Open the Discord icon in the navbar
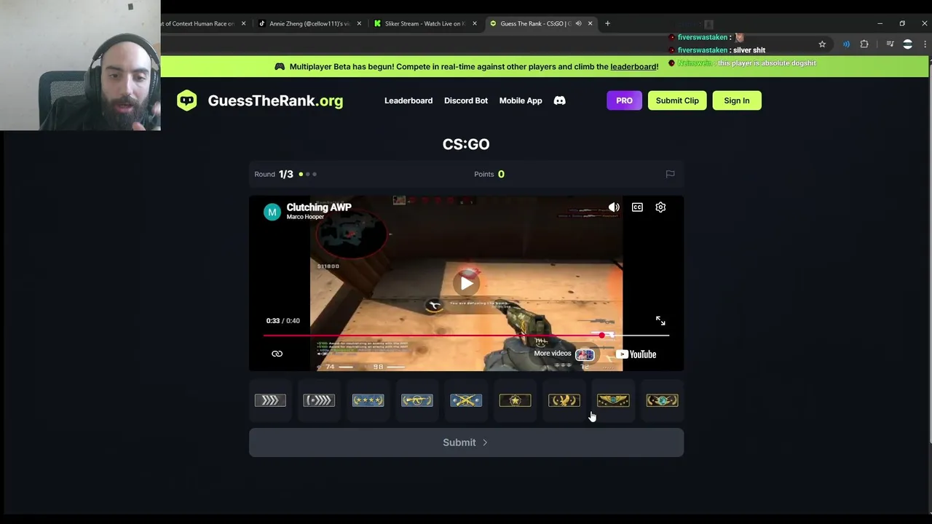The height and width of the screenshot is (524, 932). (559, 100)
